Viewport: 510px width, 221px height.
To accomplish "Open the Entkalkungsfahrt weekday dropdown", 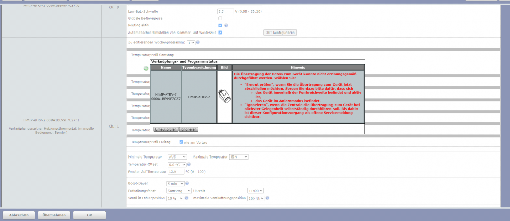I will (178, 191).
